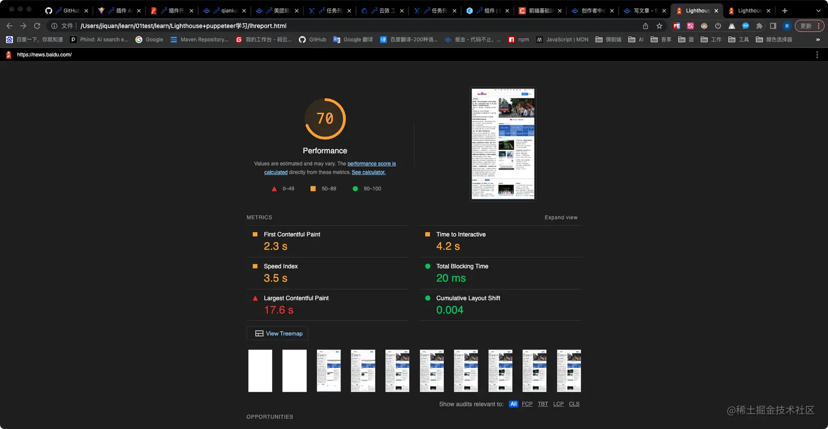
Task: Filter audits by FCP
Action: tap(527, 404)
